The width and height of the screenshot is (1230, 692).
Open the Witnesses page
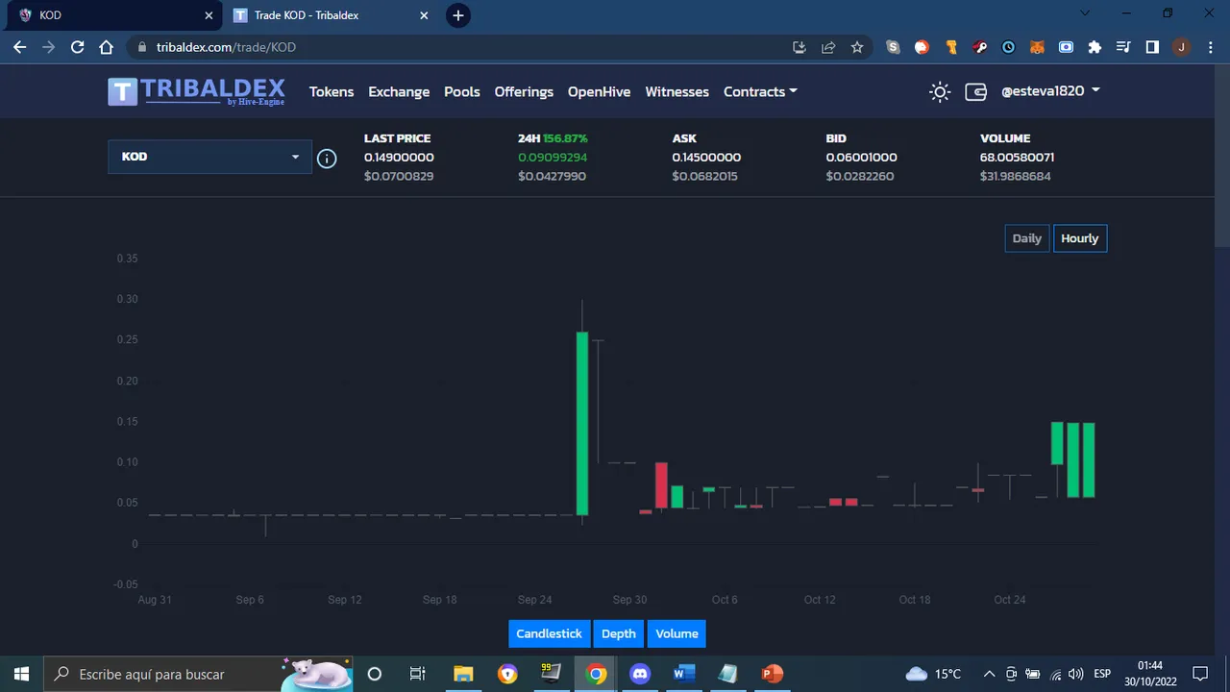(x=676, y=91)
